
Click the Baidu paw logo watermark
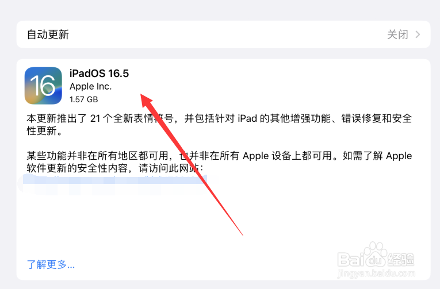pyautogui.click(x=374, y=255)
